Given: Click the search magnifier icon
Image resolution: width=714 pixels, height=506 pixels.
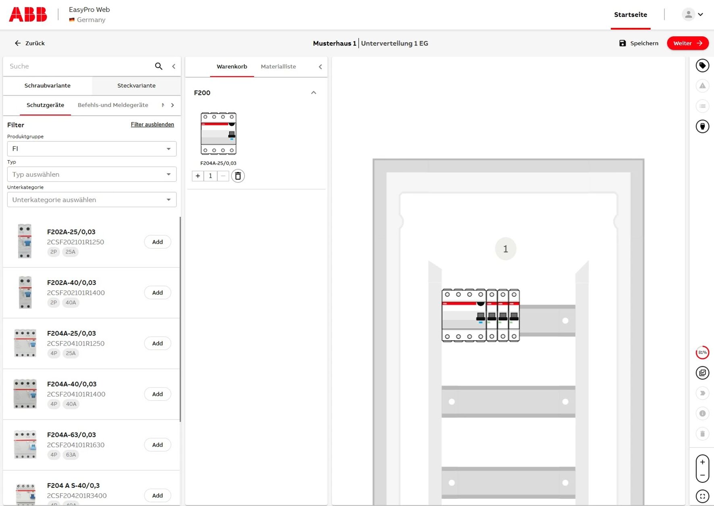Looking at the screenshot, I should [x=159, y=66].
